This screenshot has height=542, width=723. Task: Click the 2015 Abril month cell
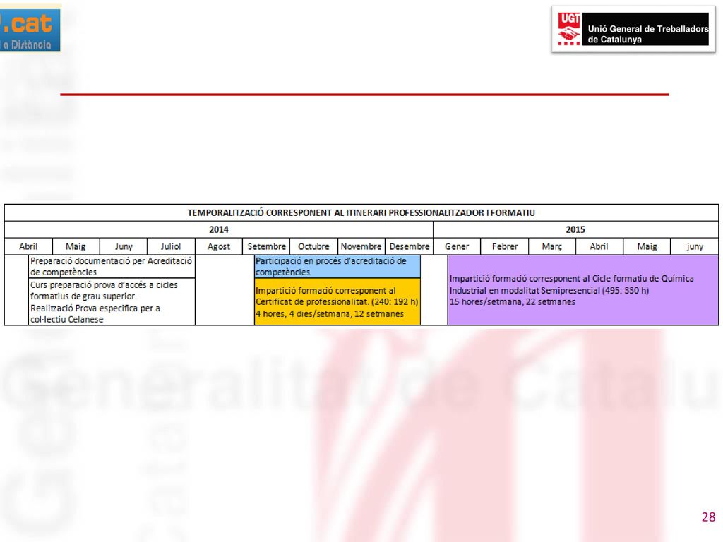[599, 246]
